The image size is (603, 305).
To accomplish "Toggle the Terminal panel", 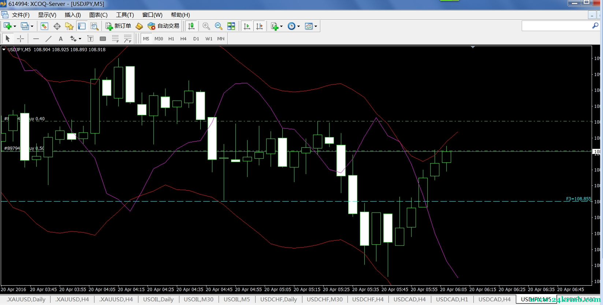I will pyautogui.click(x=82, y=26).
